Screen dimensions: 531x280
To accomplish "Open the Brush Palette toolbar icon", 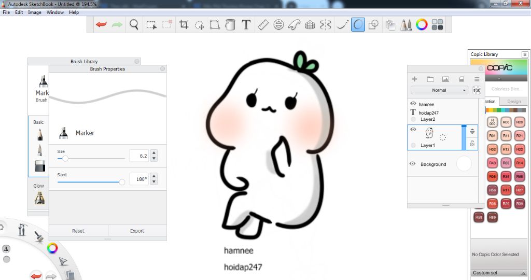I will click(x=406, y=25).
